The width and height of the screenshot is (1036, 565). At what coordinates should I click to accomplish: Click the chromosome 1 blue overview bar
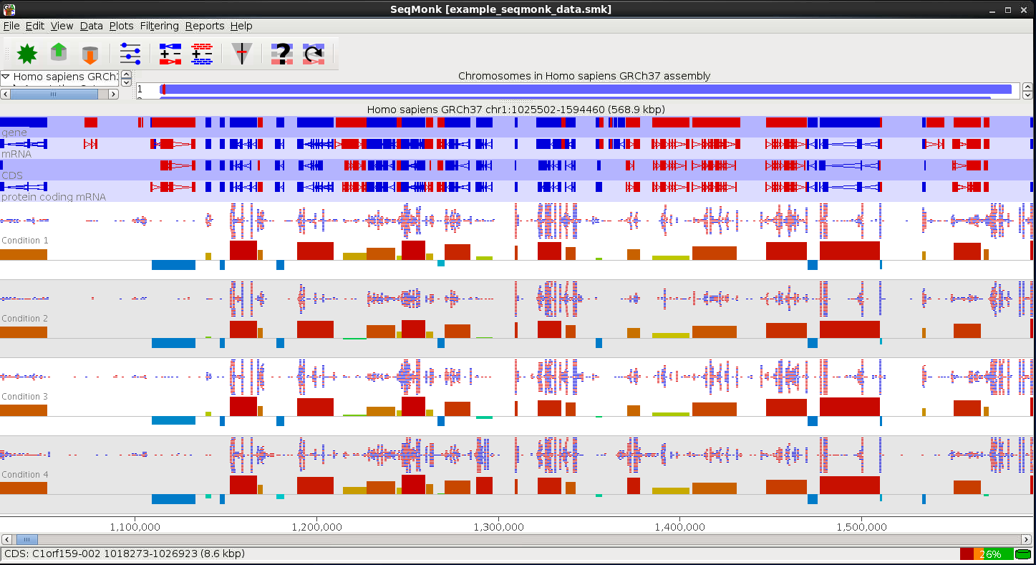click(587, 89)
